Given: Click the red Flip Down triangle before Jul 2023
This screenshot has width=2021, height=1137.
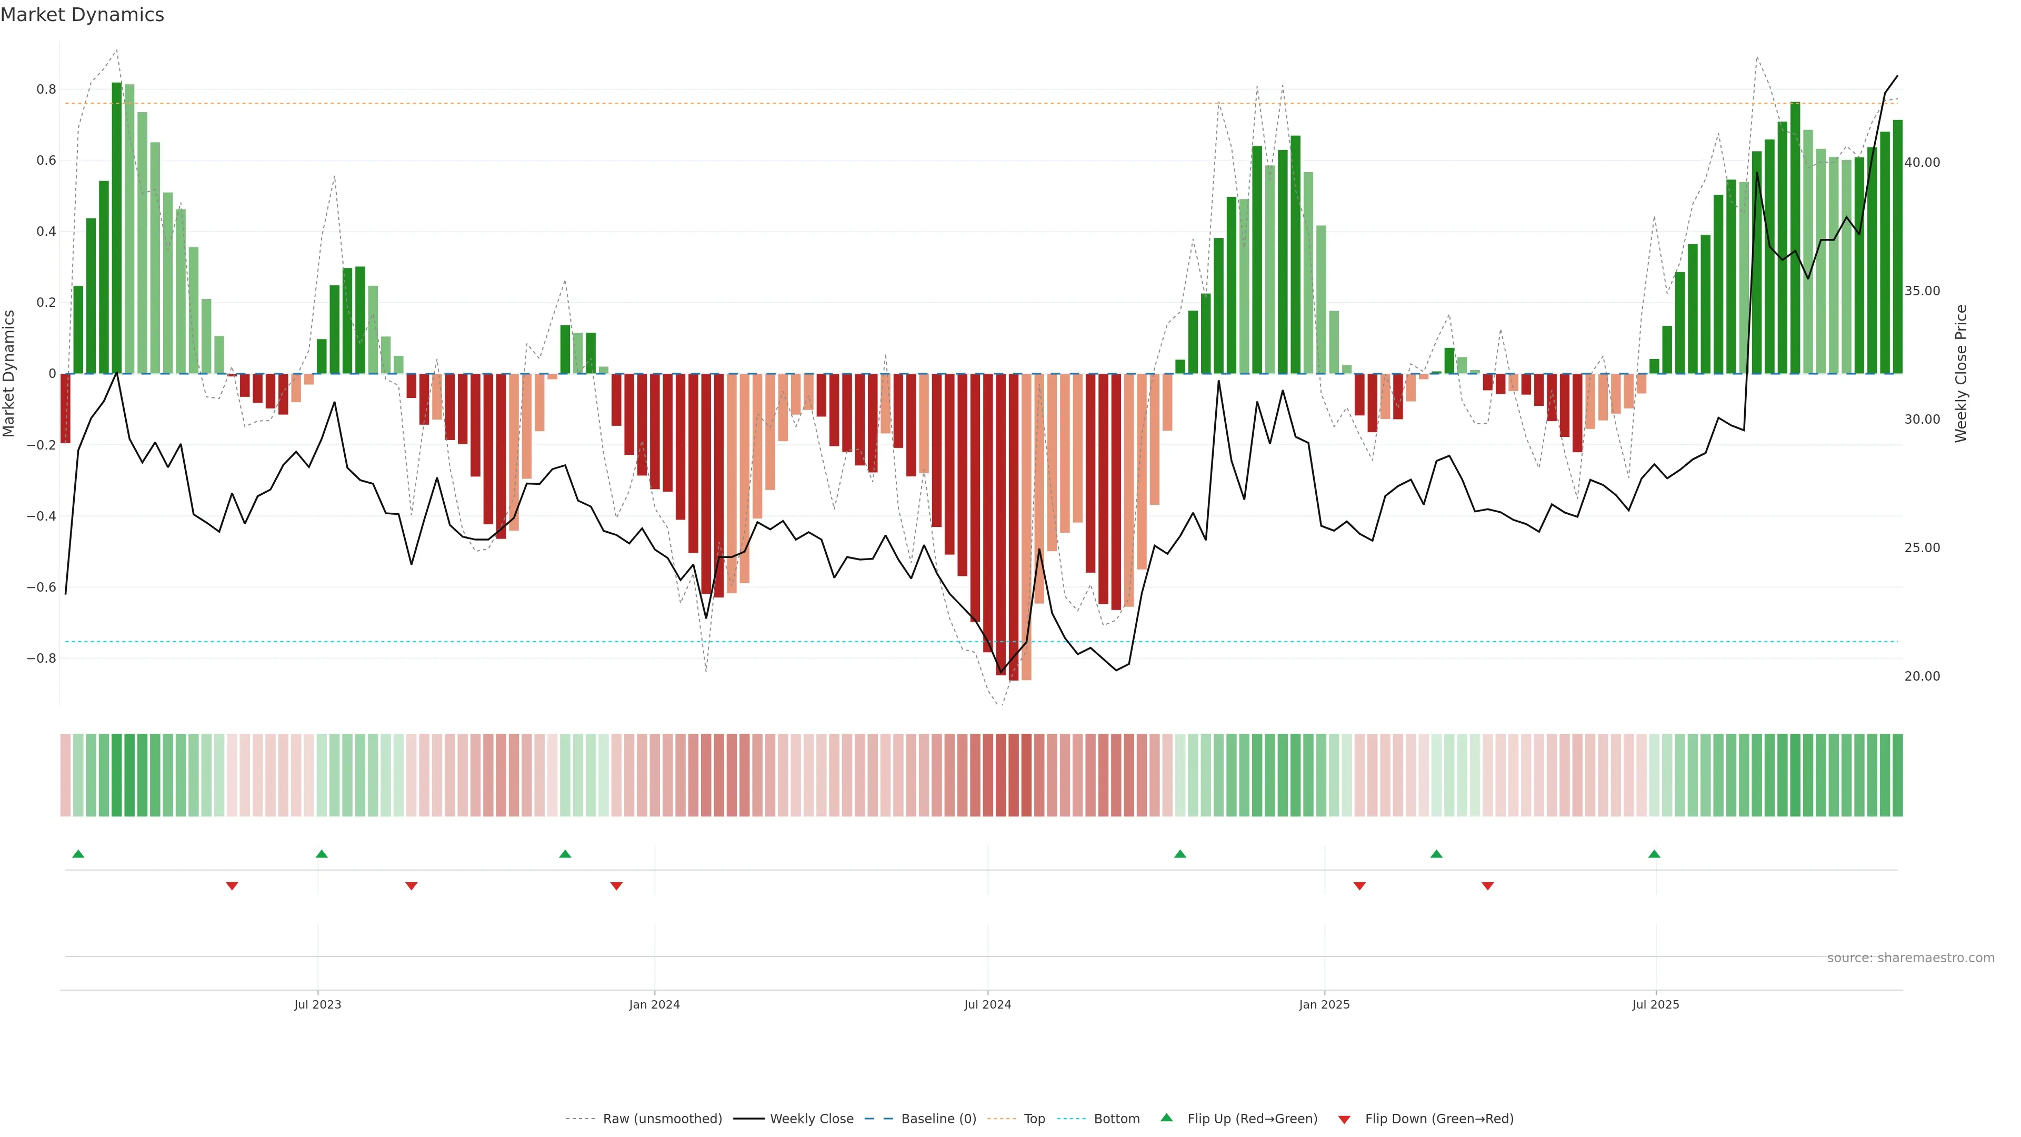Looking at the screenshot, I should click(x=232, y=886).
